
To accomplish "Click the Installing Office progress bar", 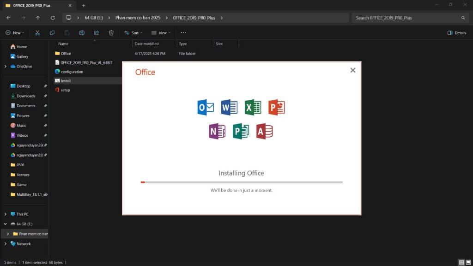I will tap(242, 182).
